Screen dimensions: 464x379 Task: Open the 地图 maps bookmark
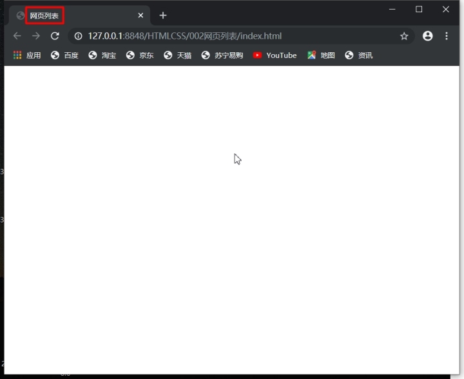click(x=321, y=55)
